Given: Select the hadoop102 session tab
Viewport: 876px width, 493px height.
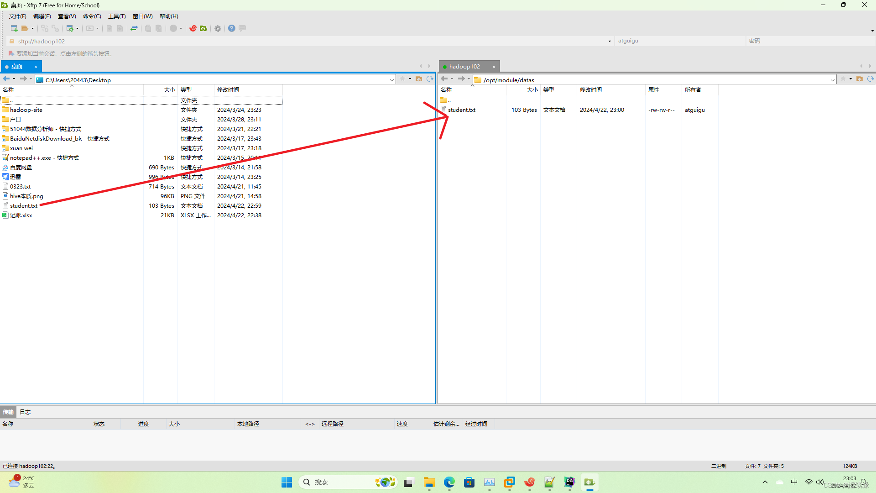Looking at the screenshot, I should tap(464, 67).
